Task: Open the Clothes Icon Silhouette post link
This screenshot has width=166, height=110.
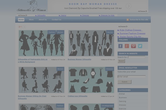Action: tap(77, 96)
